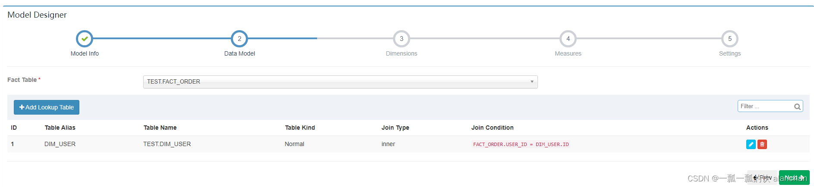This screenshot has width=814, height=187.
Task: Focus the Filter text field
Action: (765, 106)
